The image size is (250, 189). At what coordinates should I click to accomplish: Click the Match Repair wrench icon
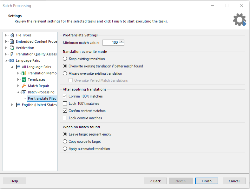24,86
